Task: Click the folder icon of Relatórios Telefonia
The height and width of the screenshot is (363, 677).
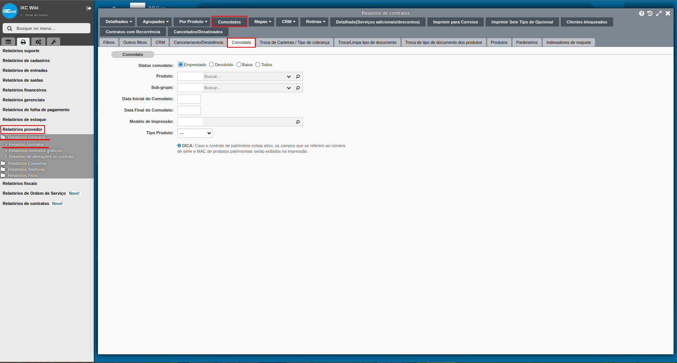Action: [3, 169]
